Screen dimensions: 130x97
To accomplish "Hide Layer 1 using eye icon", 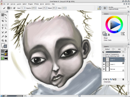I will point(104,64).
